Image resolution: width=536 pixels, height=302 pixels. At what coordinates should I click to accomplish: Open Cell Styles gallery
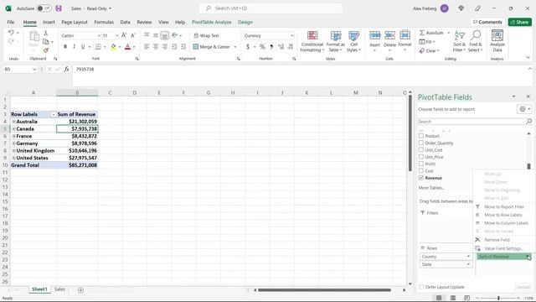click(x=353, y=41)
